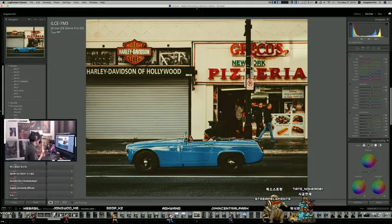This screenshot has height=224, width=392.
Task: Collapse the Snapshots list triangle
Action: coord(9,66)
